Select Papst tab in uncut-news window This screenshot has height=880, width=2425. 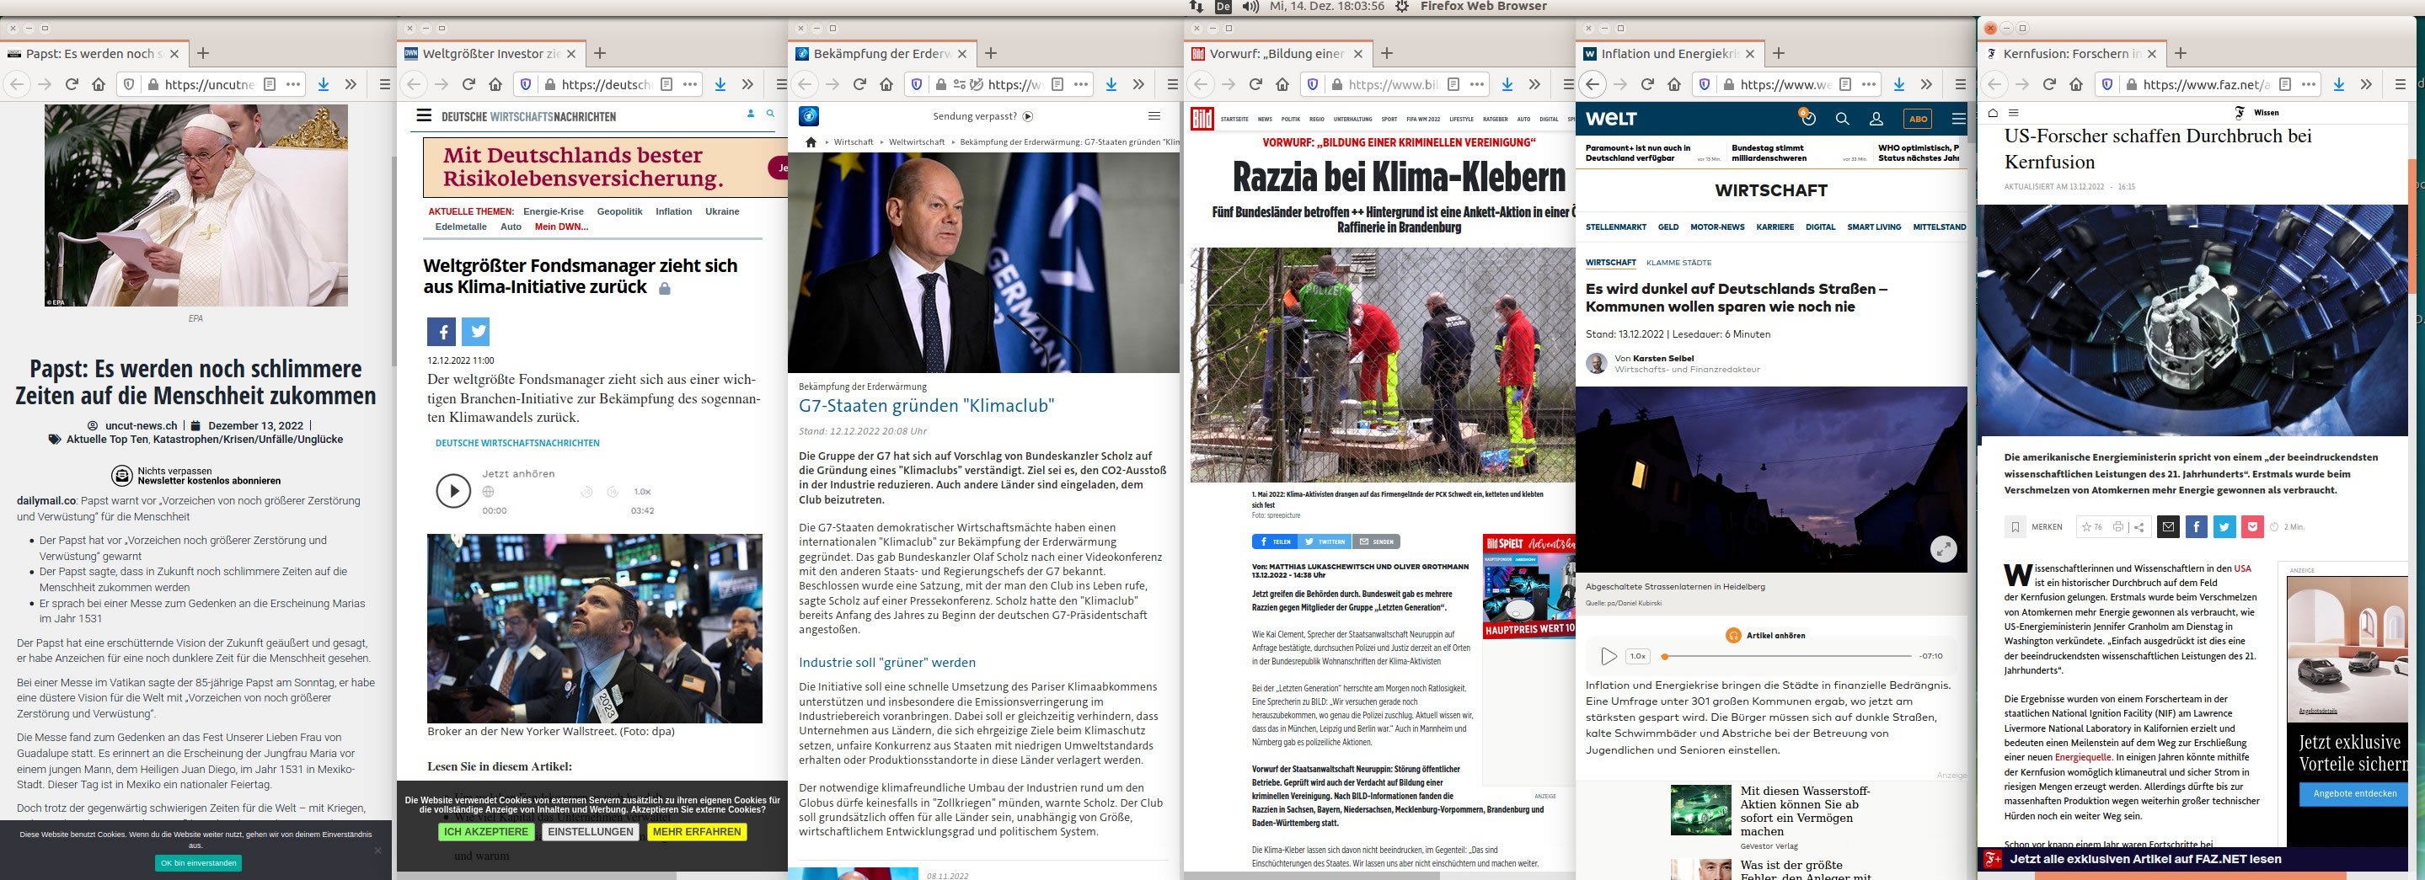[x=94, y=54]
